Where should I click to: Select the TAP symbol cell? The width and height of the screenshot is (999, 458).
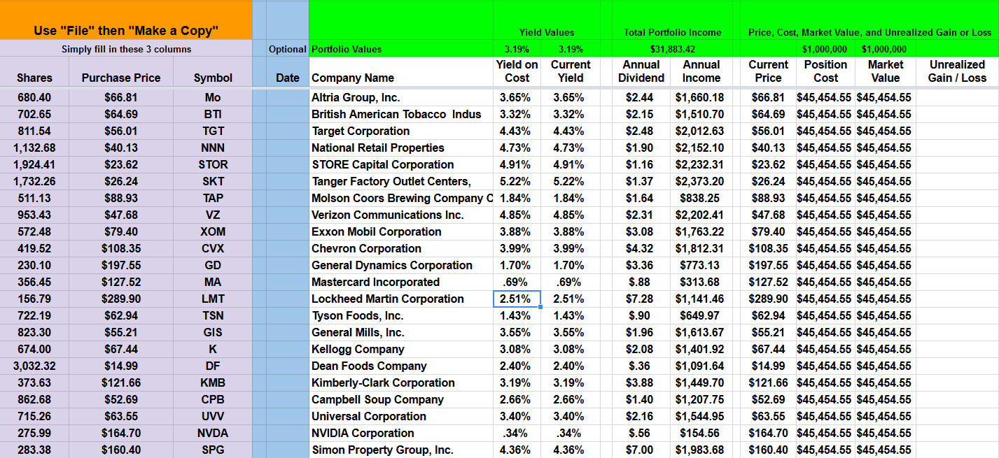click(x=213, y=198)
